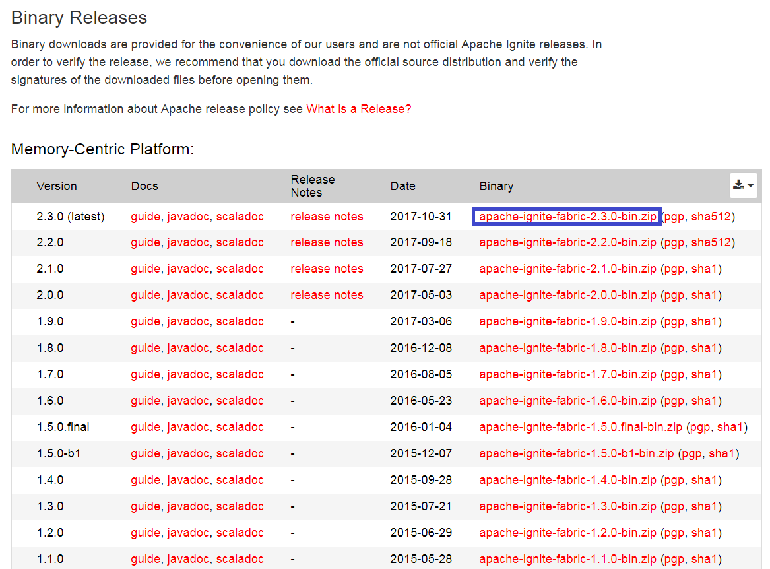Screen dimensions: 770x569
Task: Open javadoc for version 2.3.0
Action: [x=188, y=217]
